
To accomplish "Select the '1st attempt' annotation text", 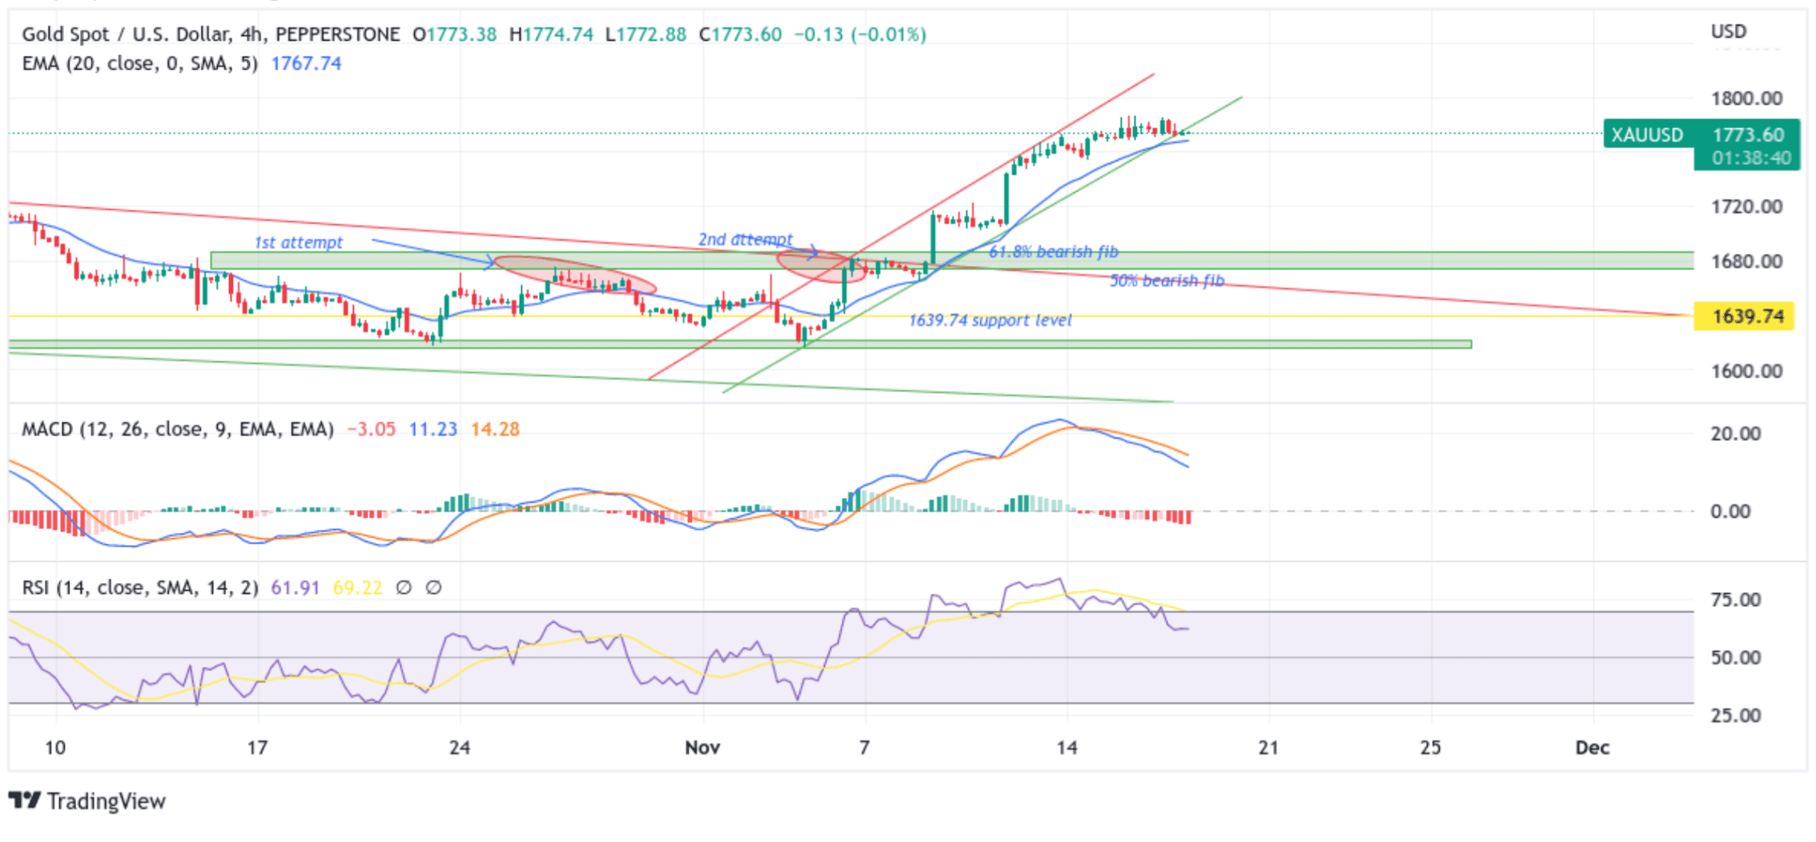I will pyautogui.click(x=298, y=242).
